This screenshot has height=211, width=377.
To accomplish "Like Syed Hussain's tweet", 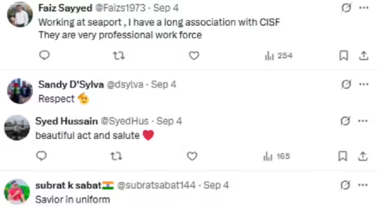I will [x=192, y=156].
